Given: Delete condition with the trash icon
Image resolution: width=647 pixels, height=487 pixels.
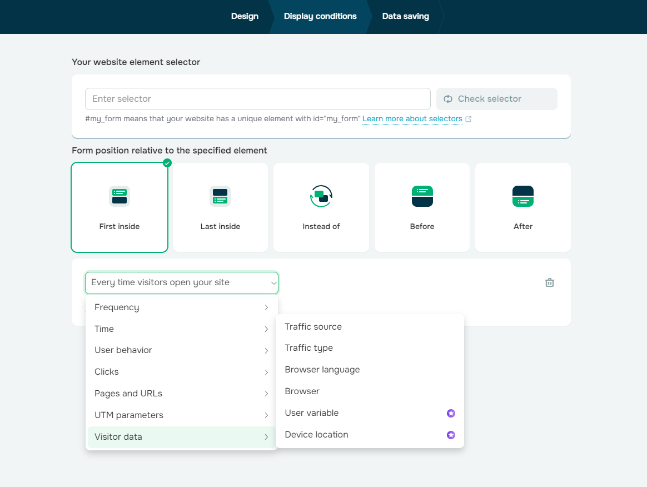Looking at the screenshot, I should pos(550,283).
